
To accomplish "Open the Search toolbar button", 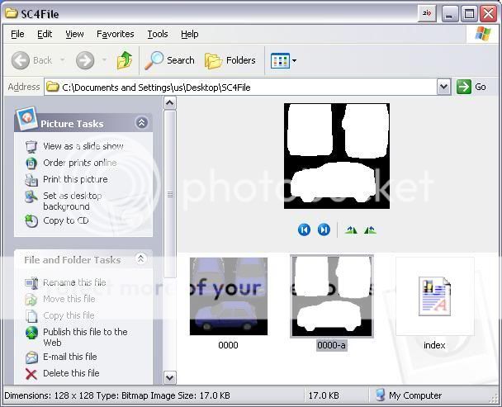I will click(x=170, y=60).
